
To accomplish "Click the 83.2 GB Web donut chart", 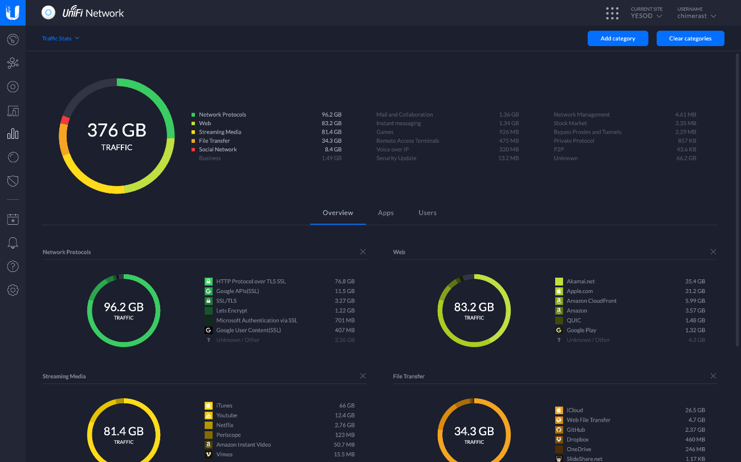I will (x=474, y=311).
